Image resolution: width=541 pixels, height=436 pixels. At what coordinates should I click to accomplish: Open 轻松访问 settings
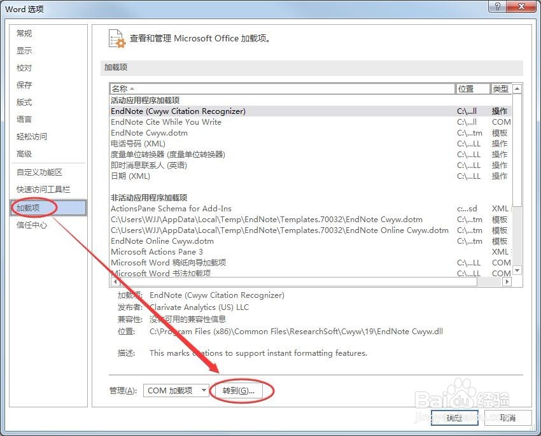pyautogui.click(x=32, y=137)
